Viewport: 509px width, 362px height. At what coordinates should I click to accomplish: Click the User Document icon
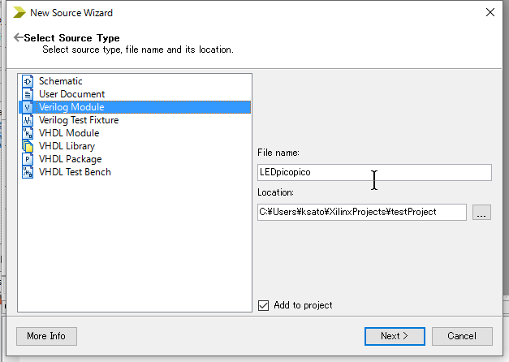pyautogui.click(x=28, y=94)
